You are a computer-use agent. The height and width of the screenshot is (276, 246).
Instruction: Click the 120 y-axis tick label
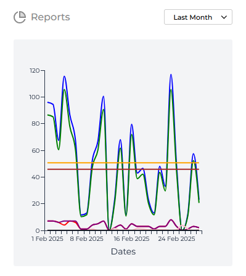tap(35, 71)
